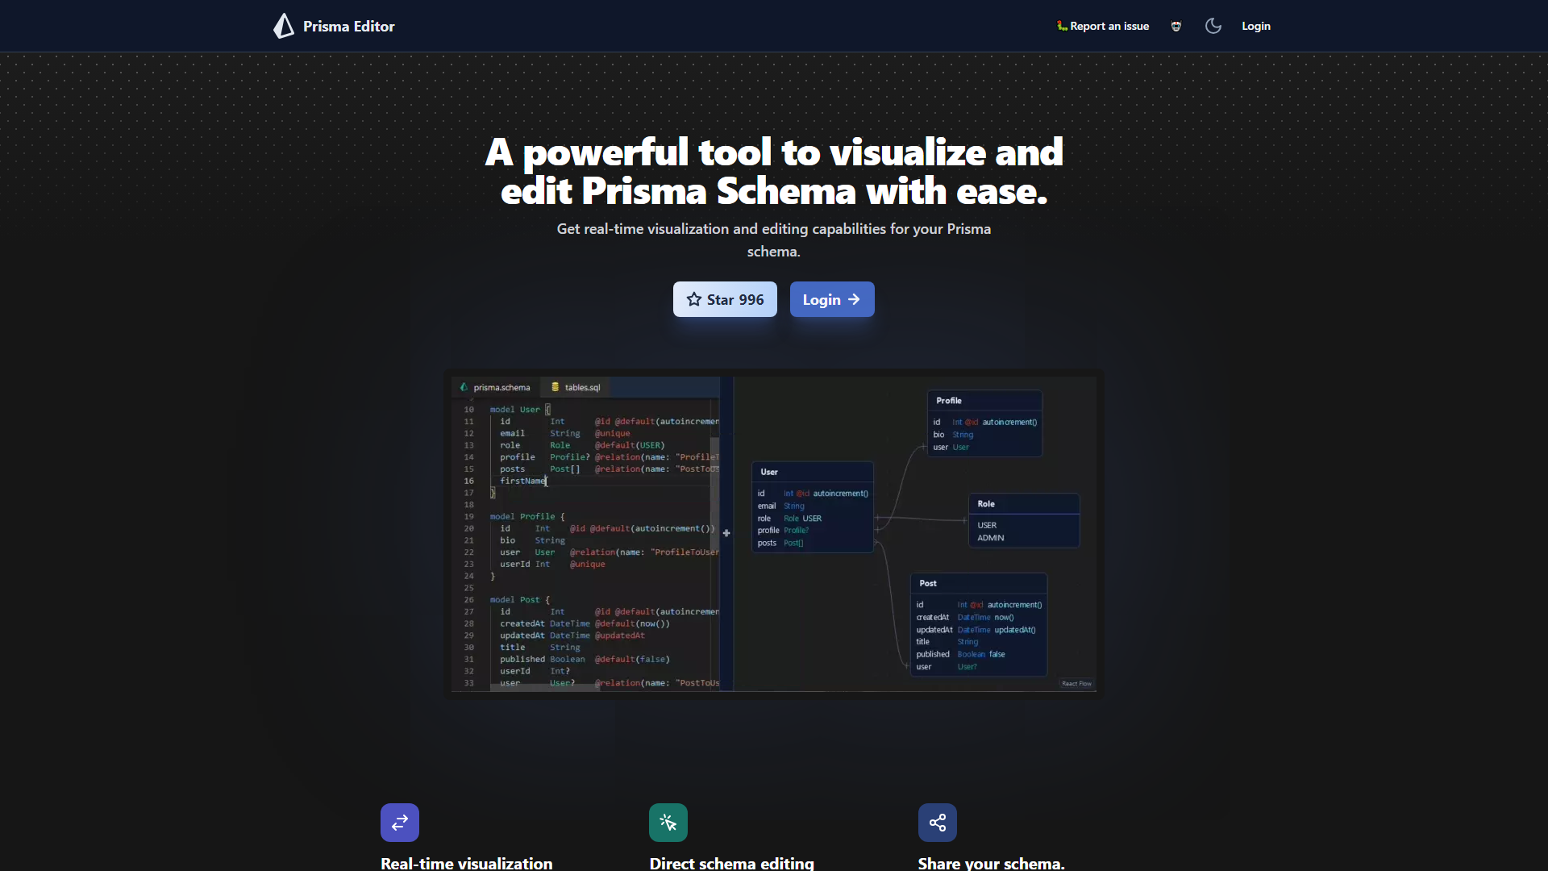Click the User model node in diagram
1548x871 pixels.
point(813,506)
